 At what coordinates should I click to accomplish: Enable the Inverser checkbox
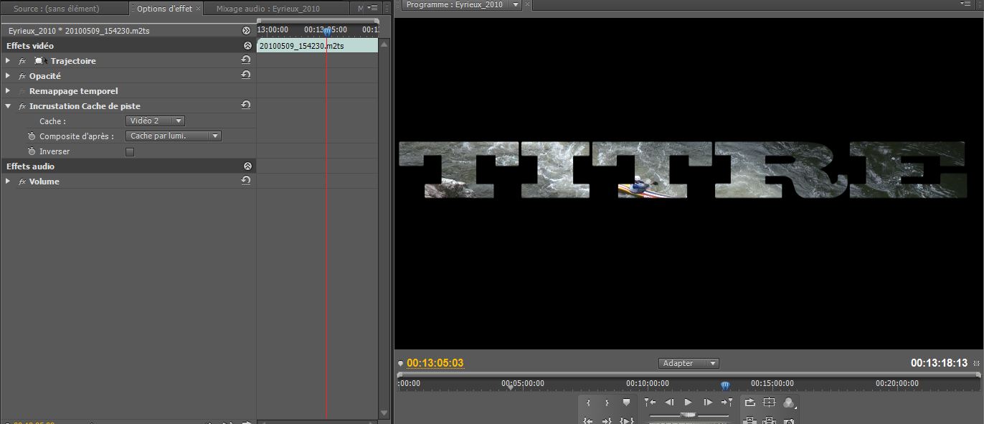[130, 152]
